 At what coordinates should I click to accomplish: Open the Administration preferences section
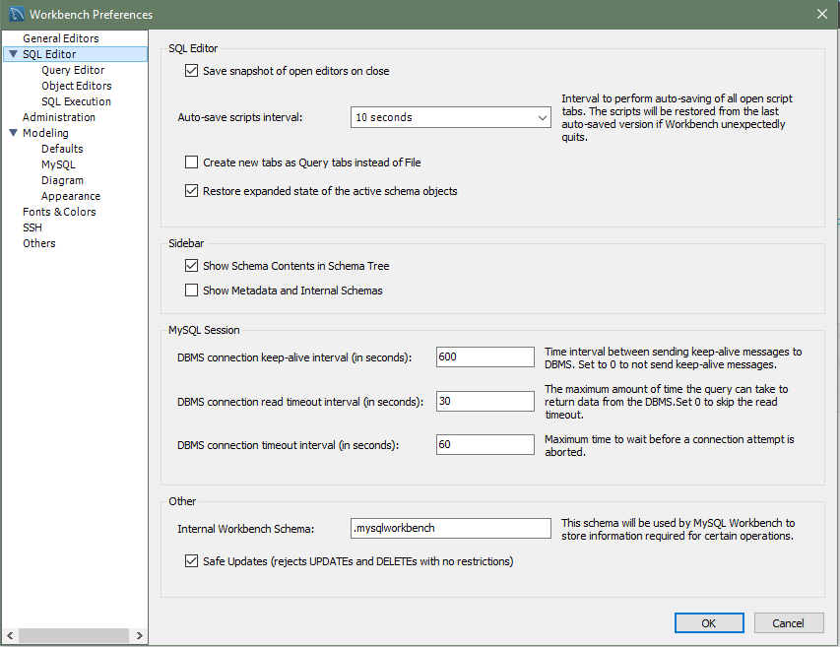(59, 117)
